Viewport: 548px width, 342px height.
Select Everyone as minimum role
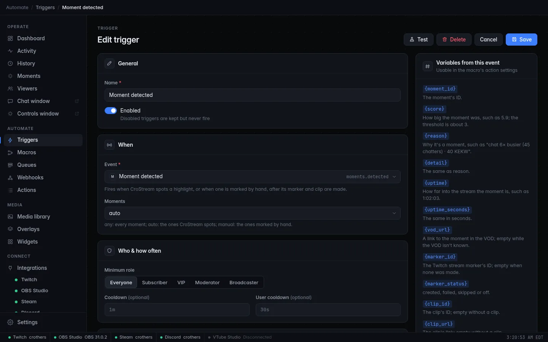(x=121, y=282)
